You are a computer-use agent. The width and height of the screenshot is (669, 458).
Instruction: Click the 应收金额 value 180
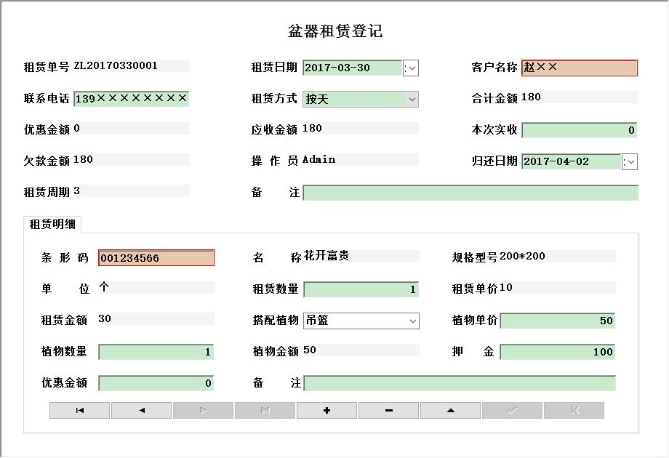[x=312, y=129]
